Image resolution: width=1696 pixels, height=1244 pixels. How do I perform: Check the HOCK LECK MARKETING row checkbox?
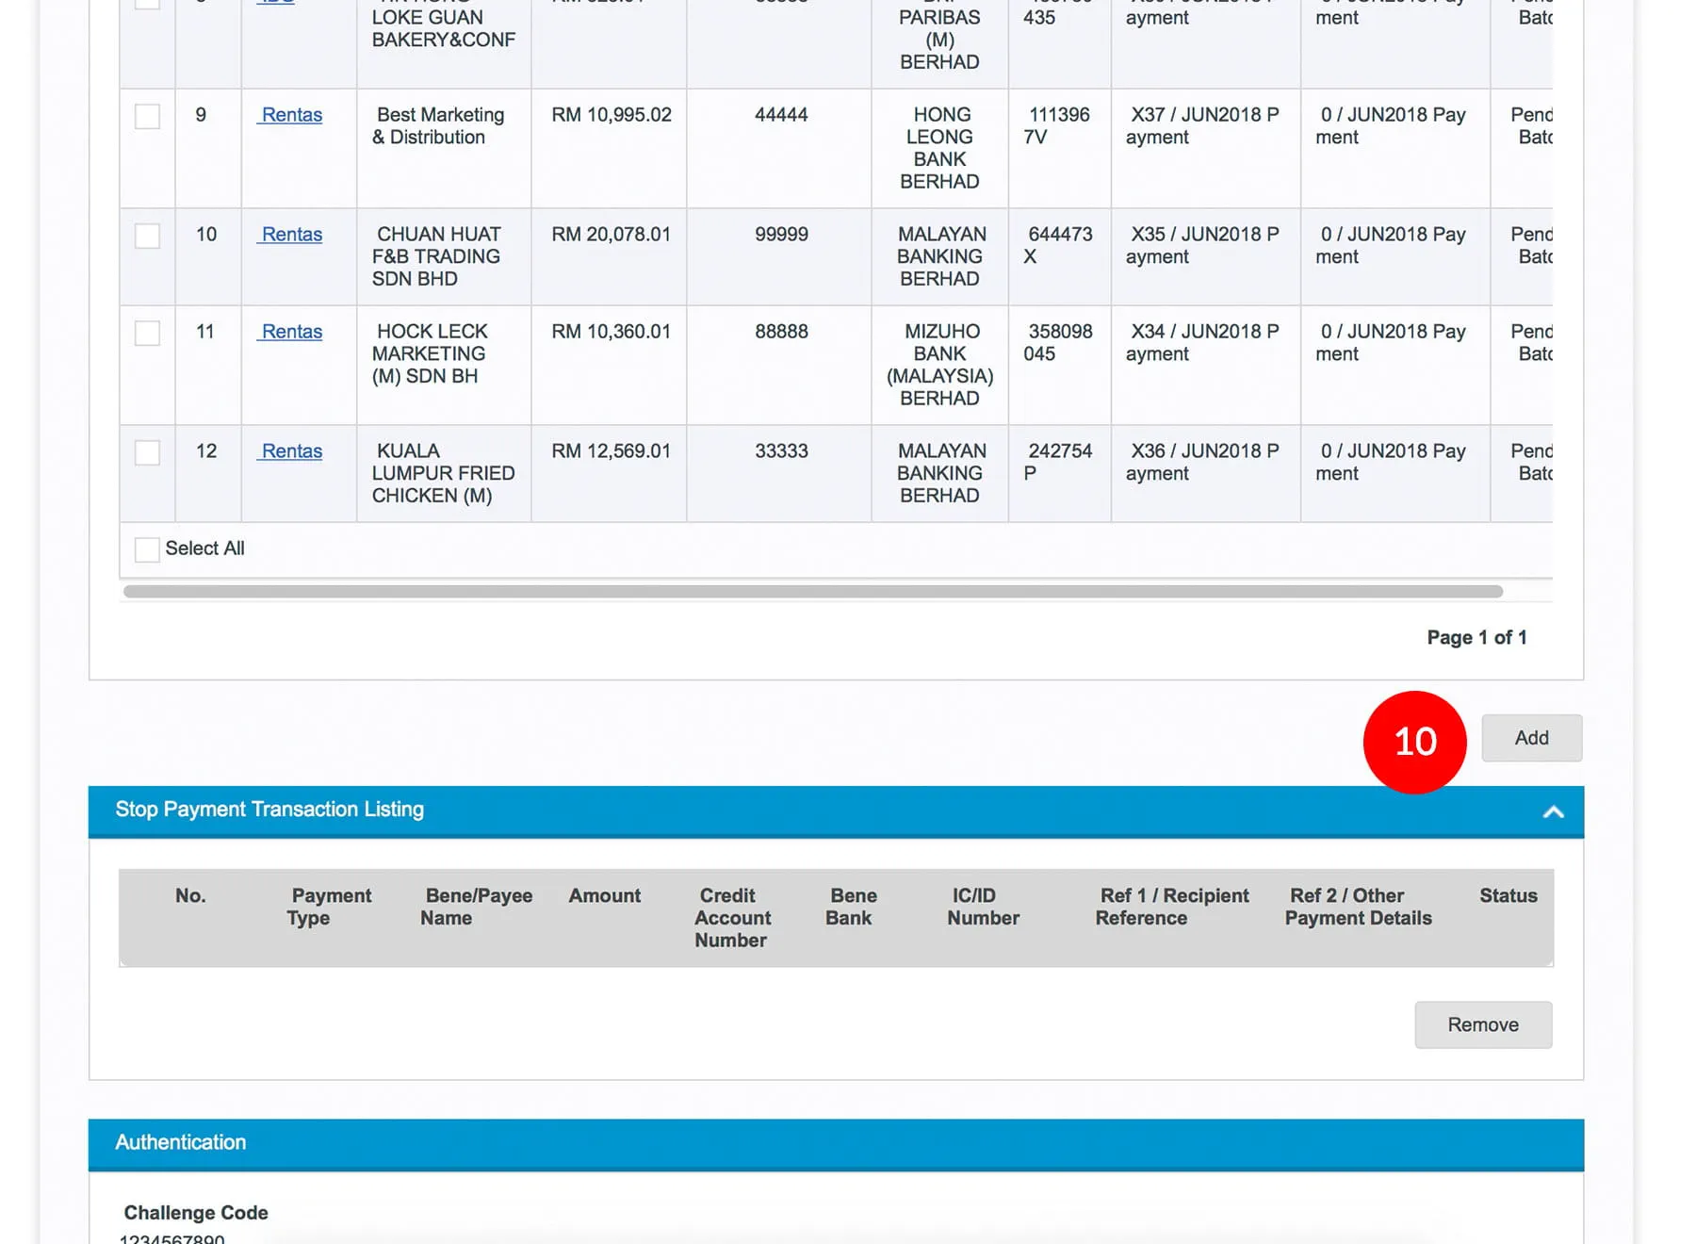tap(147, 333)
